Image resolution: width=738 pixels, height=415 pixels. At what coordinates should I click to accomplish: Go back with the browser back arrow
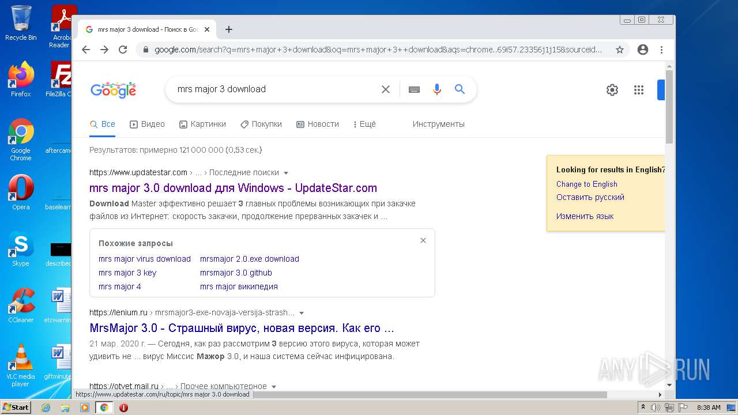point(86,50)
